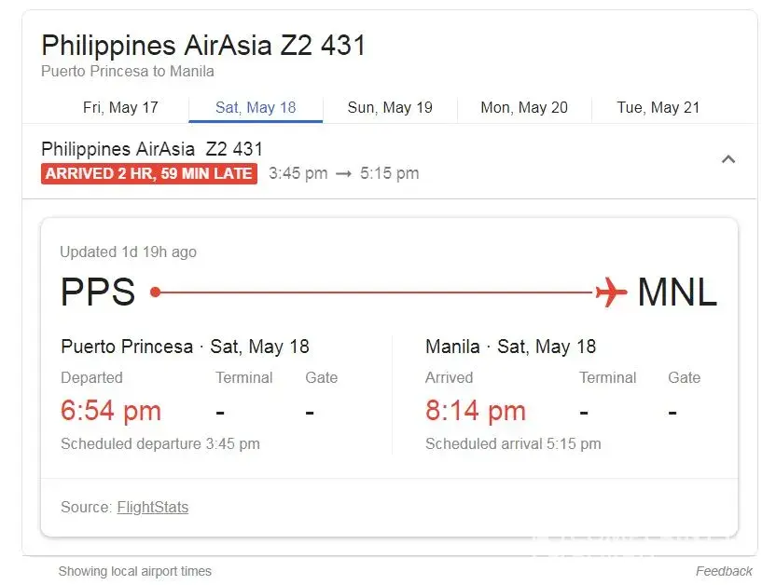Click Showing local airport times text

[x=135, y=571]
